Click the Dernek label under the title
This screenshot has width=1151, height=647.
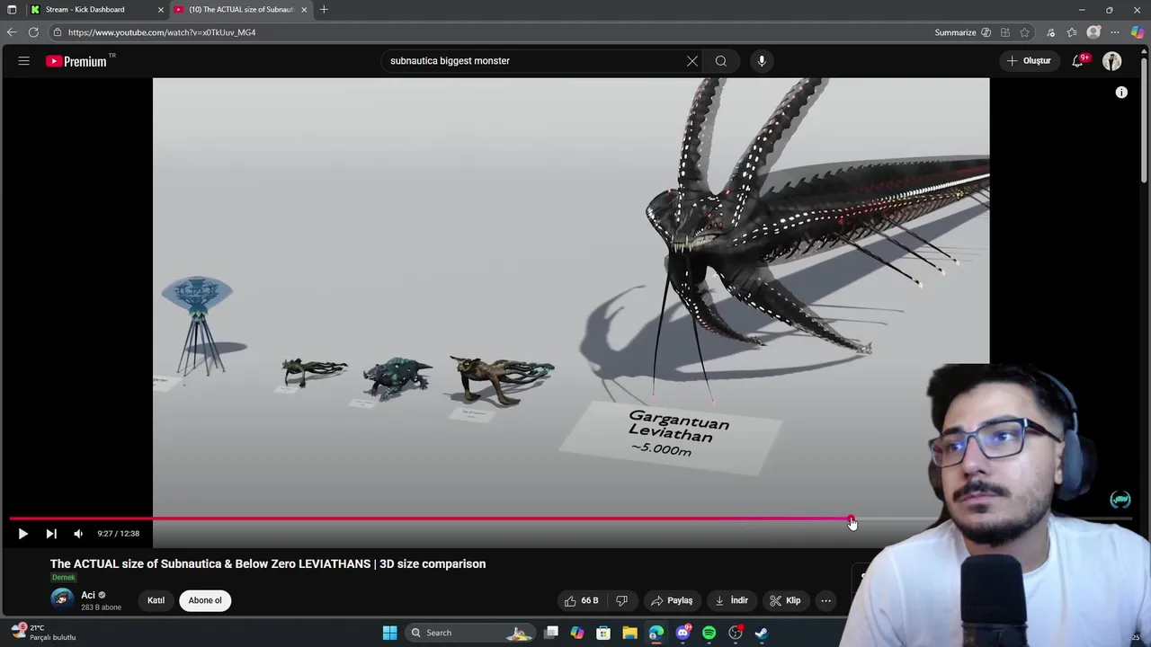(x=64, y=578)
